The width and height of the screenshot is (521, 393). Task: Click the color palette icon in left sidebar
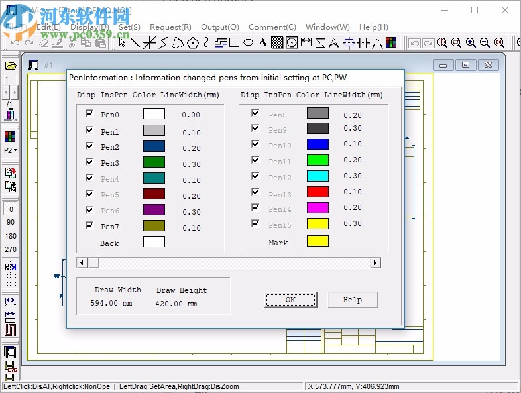click(x=10, y=137)
